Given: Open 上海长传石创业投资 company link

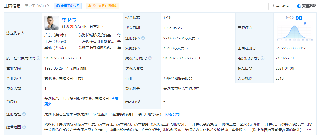Looking at the screenshot, I should (x=96, y=41).
